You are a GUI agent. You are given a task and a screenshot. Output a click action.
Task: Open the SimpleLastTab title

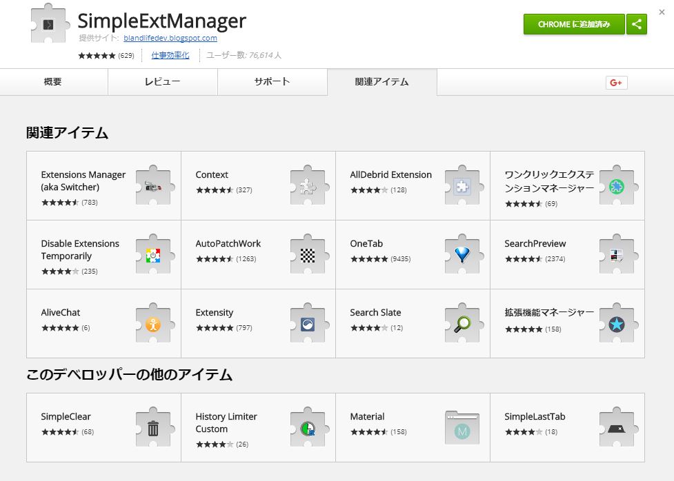pos(535,417)
